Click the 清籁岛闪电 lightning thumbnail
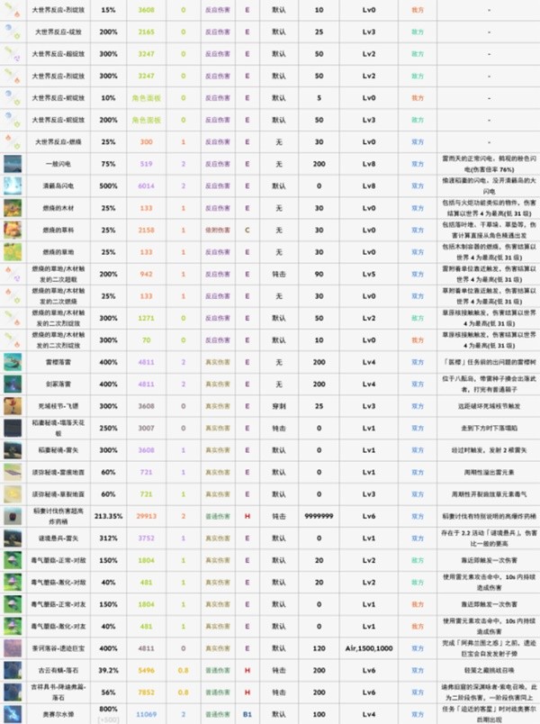This screenshot has height=724, width=540. 13,186
